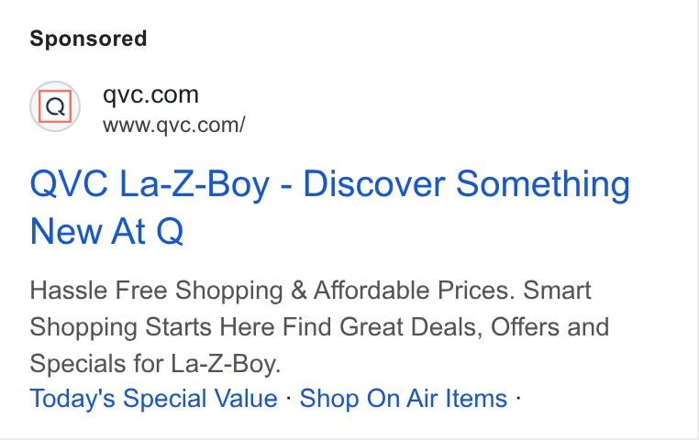Open Today's Special Value sitelink

(154, 398)
